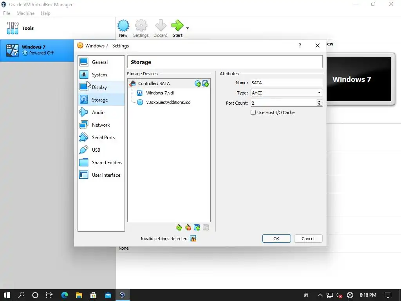Screen dimensions: 401x301
Task: Increase Port Count with up arrow
Action: (x=320, y=101)
